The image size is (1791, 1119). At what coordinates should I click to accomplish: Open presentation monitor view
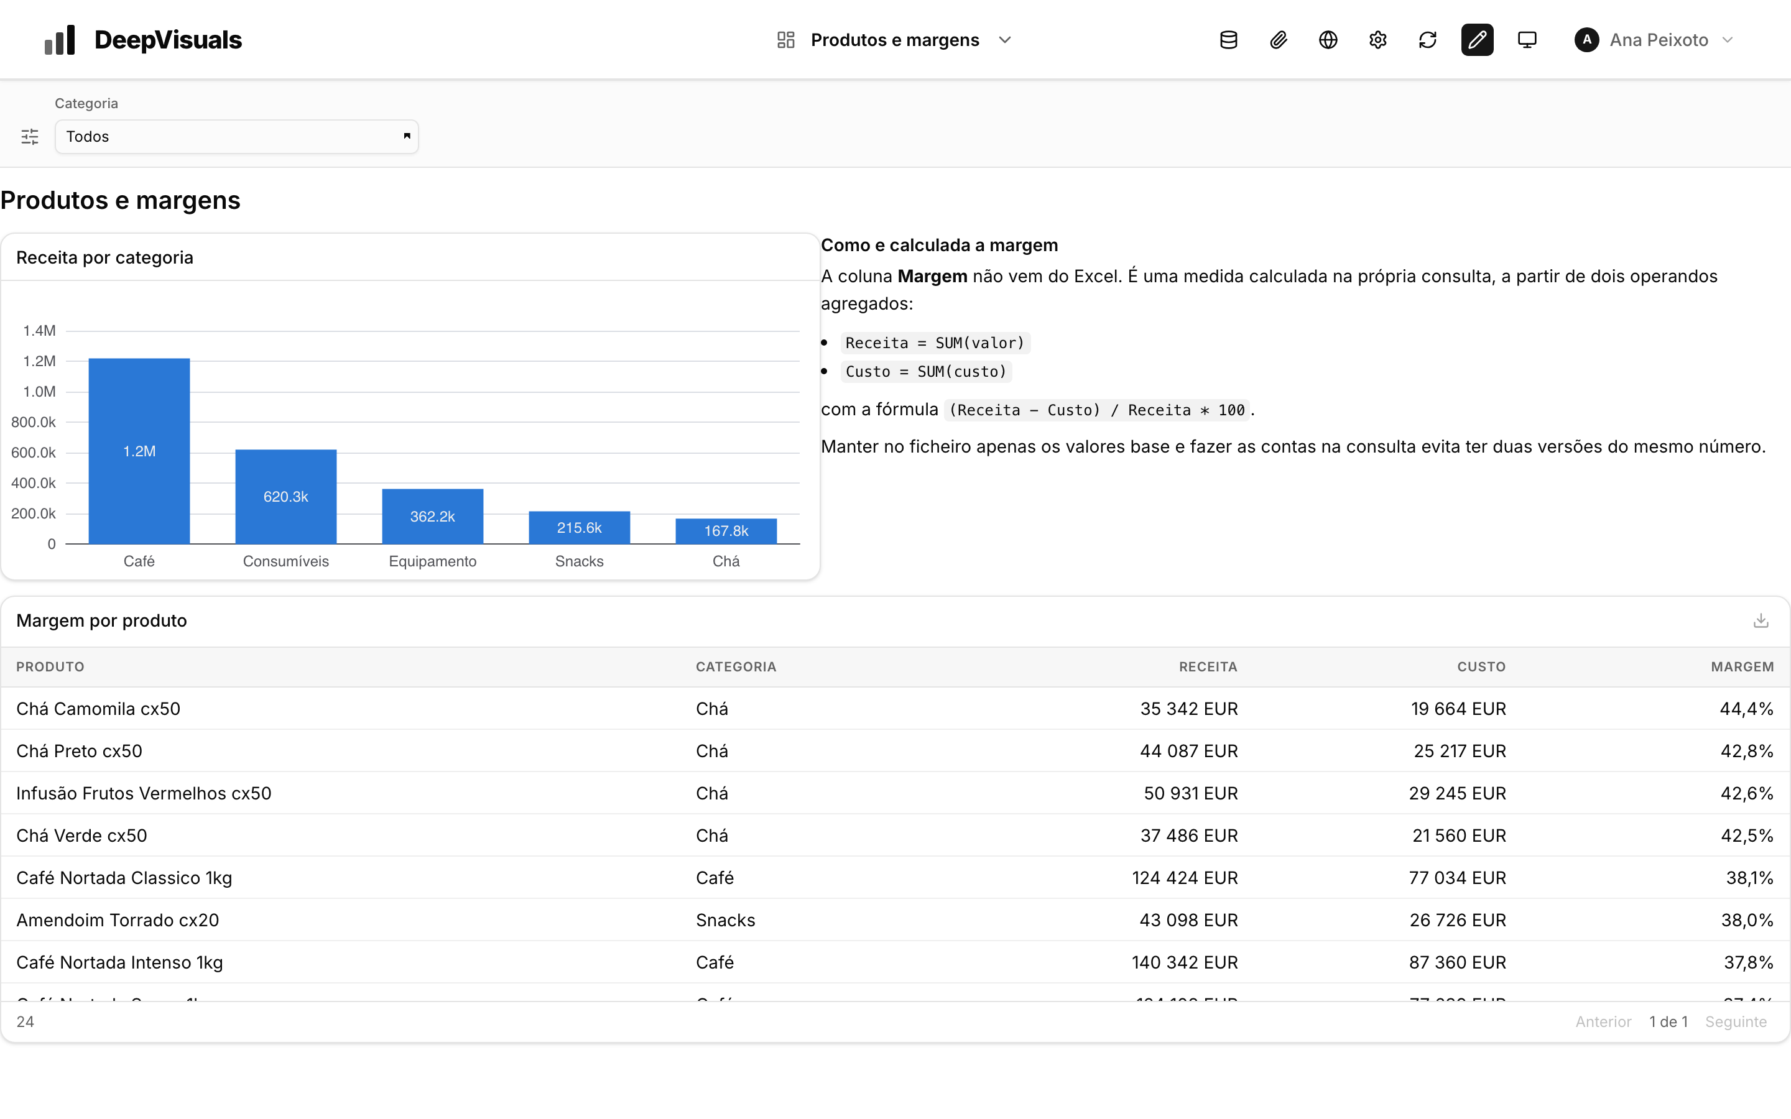(1527, 40)
